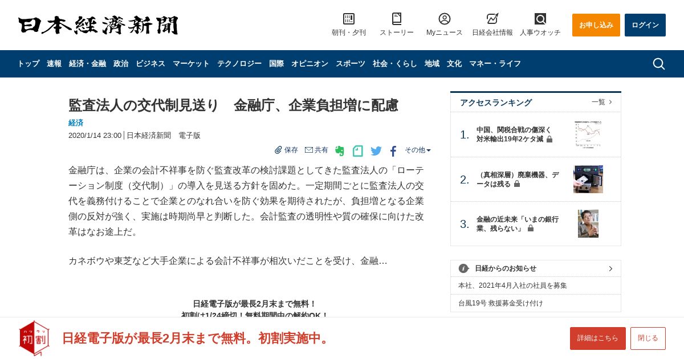Viewport: 684px width, 359px height.
Task: Open the オピニオン section
Action: (310, 64)
